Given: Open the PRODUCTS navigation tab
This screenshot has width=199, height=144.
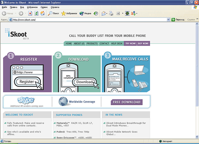Looking at the screenshot, I should (x=92, y=43).
